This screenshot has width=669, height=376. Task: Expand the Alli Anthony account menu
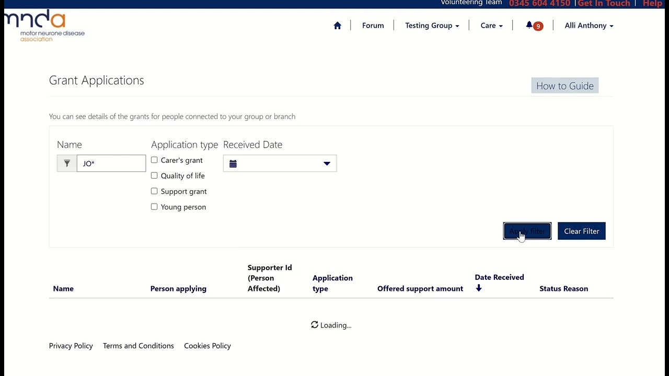(x=589, y=26)
